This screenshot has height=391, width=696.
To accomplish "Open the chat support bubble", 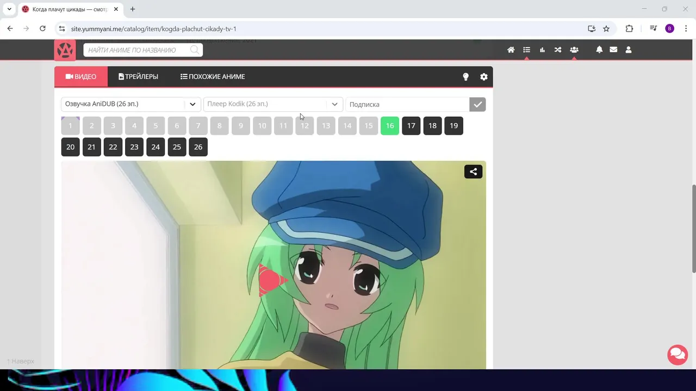I will pos(678,355).
